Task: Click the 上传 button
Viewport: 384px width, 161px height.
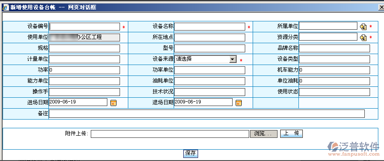Action: click(291, 134)
